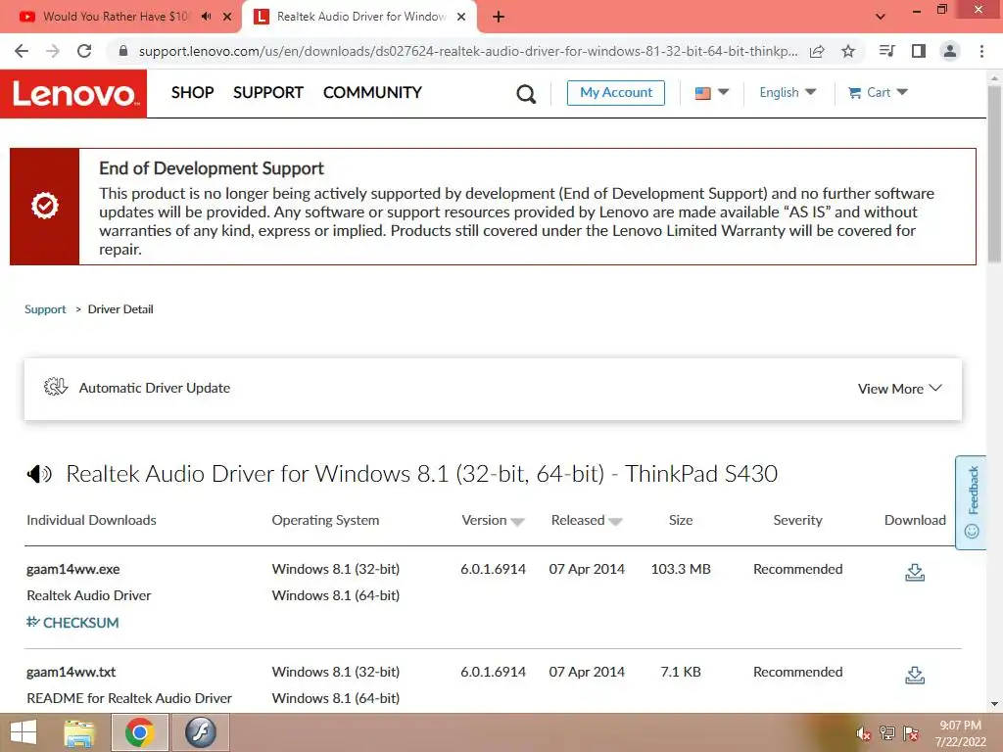1003x752 pixels.
Task: Click the End of Development Support badge icon
Action: 45,206
